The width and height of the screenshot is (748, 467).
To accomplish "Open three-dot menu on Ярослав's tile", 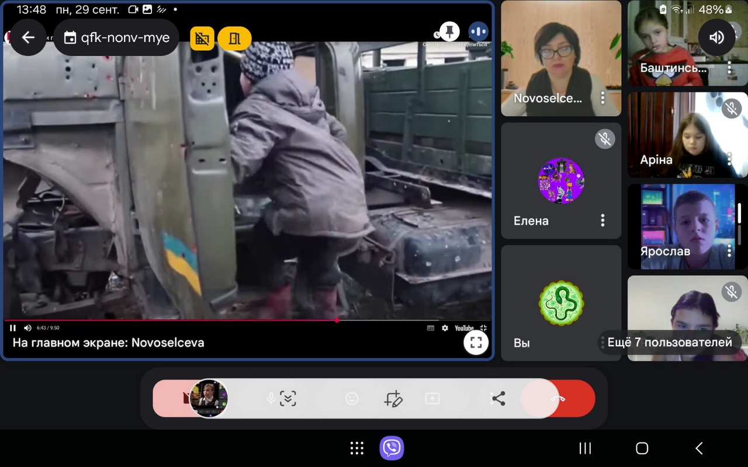I will 729,250.
